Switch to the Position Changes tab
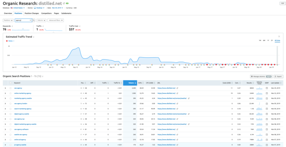Screen dimensions: 286x147 point(32,13)
